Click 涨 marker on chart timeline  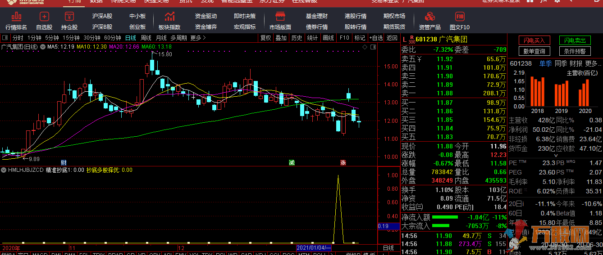pos(343,162)
